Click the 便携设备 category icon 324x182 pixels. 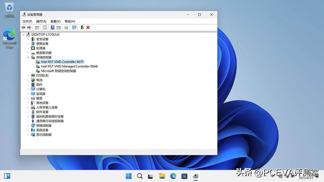[x=33, y=44]
